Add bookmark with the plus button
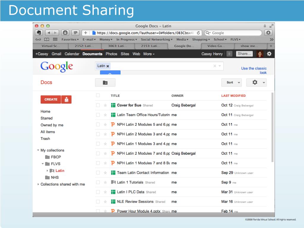The image size is (304, 228). [85, 33]
